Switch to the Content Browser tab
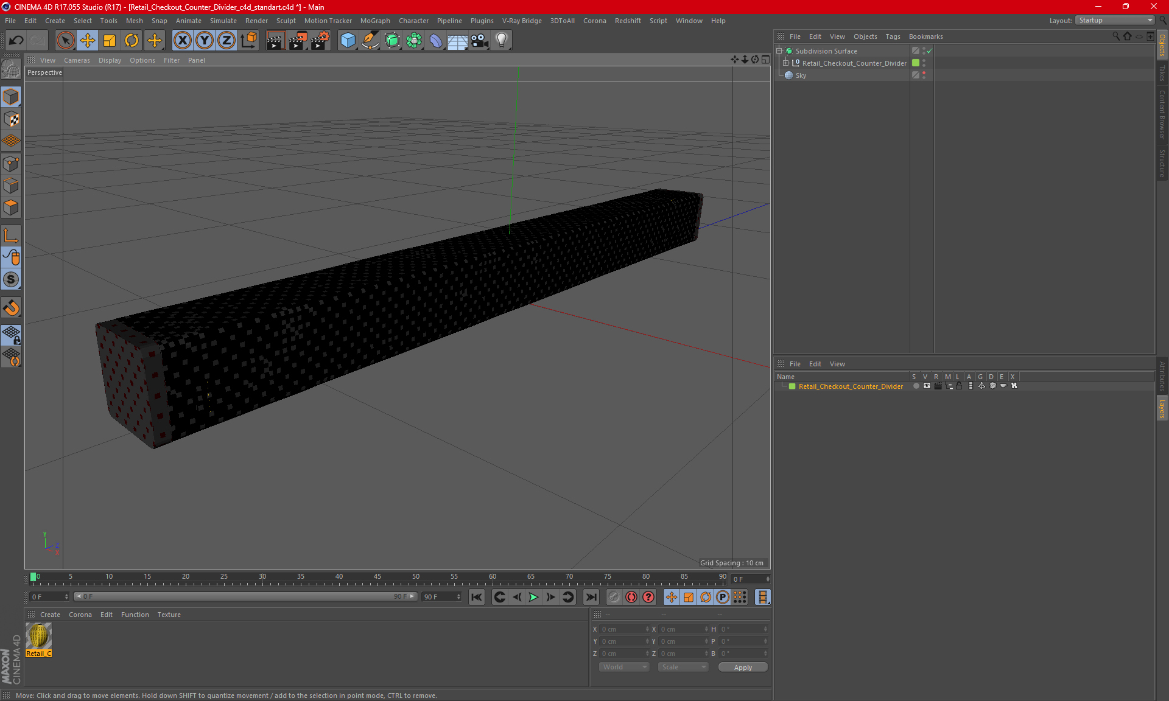This screenshot has width=1169, height=701. [1162, 115]
